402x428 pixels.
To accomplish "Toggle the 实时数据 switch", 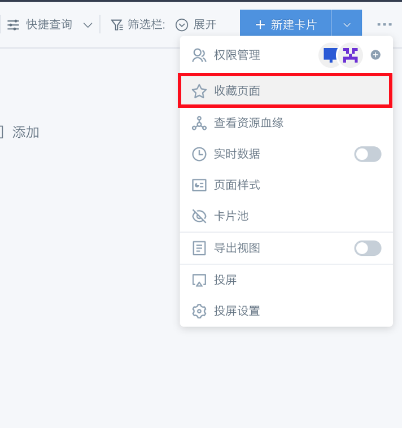I will [368, 154].
